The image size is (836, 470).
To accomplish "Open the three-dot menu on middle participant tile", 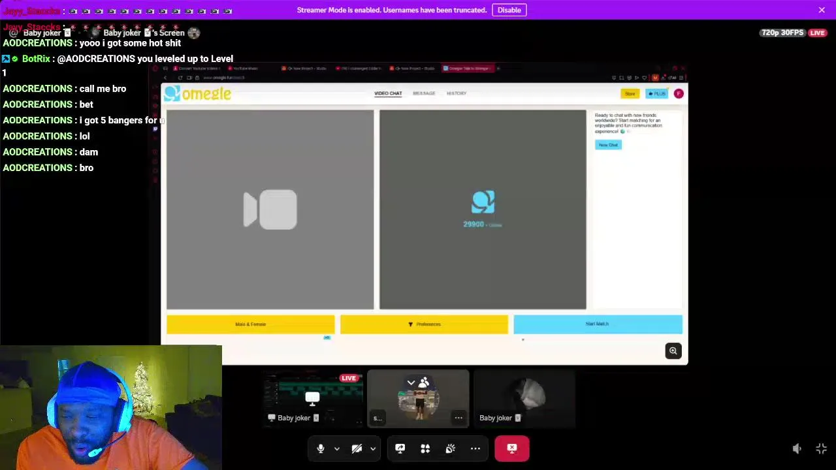I will (x=458, y=418).
